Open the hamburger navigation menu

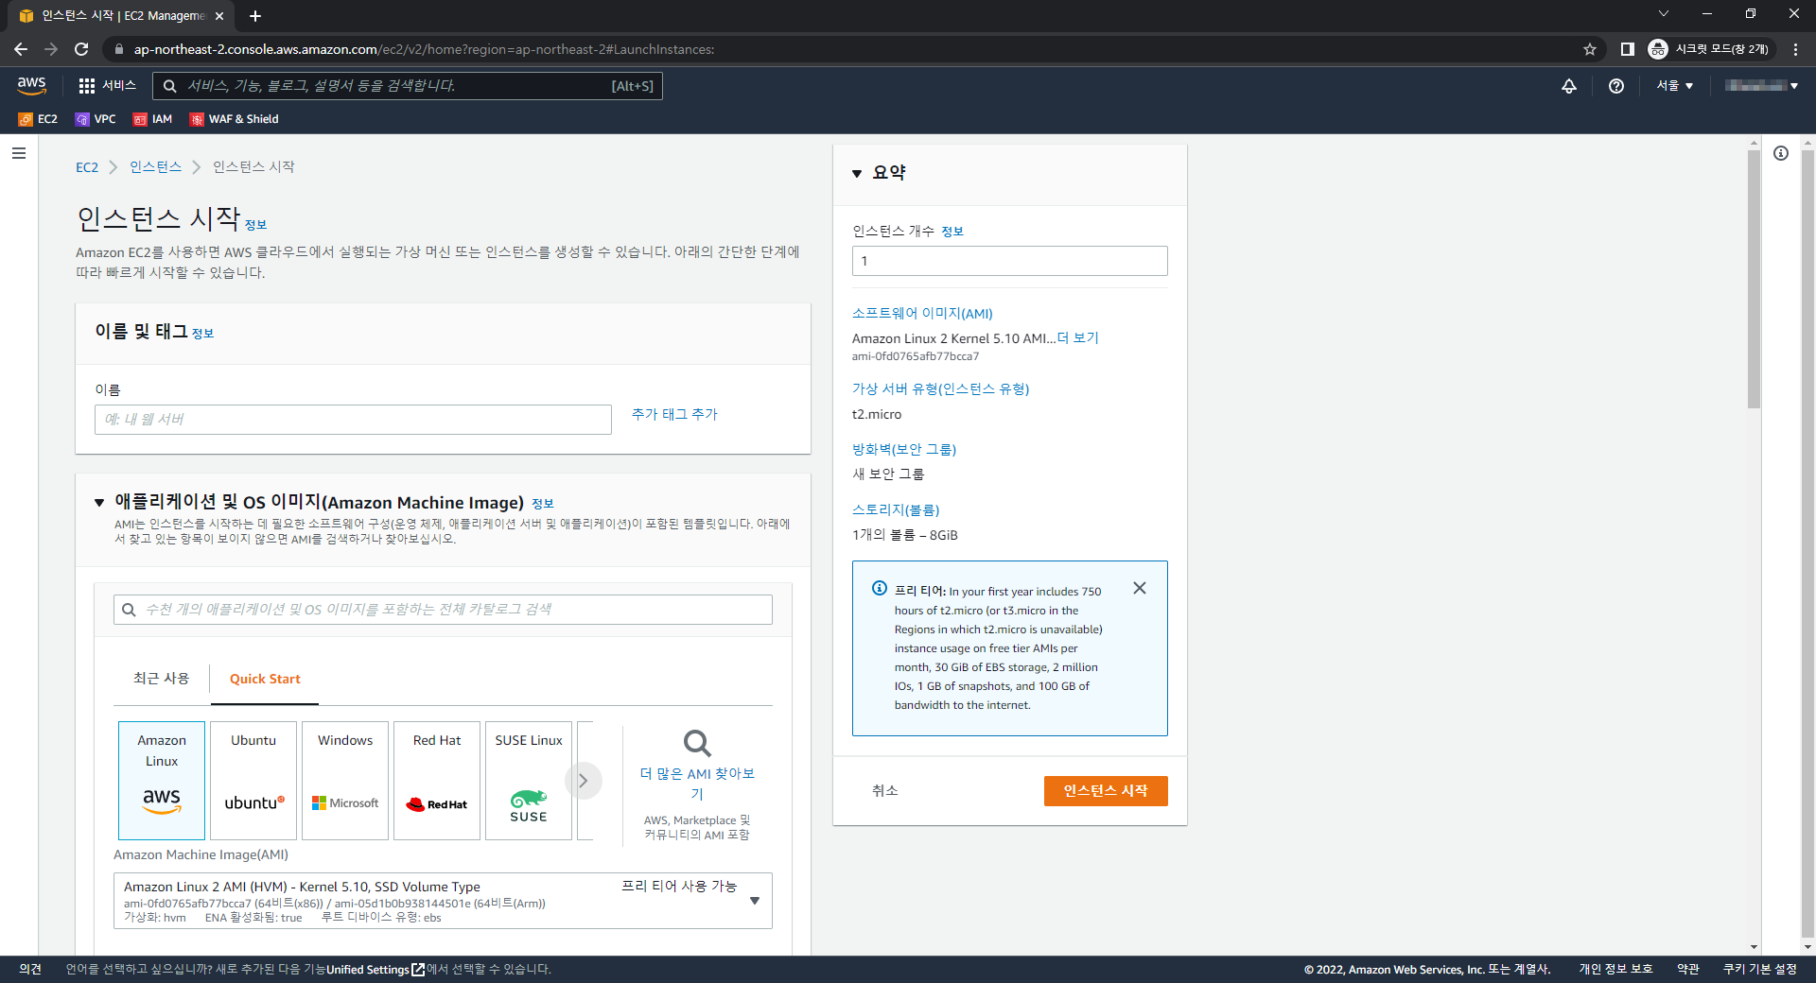pyautogui.click(x=19, y=153)
